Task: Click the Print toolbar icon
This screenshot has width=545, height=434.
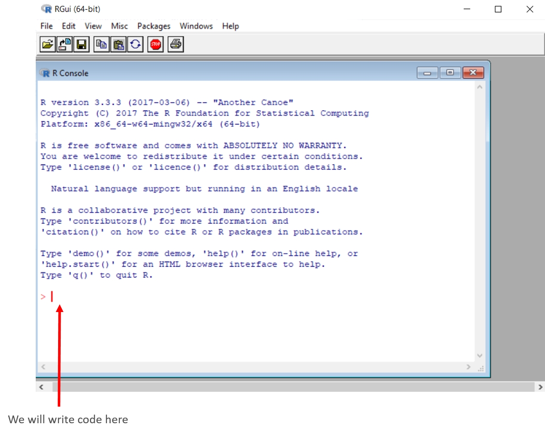Action: pos(176,44)
